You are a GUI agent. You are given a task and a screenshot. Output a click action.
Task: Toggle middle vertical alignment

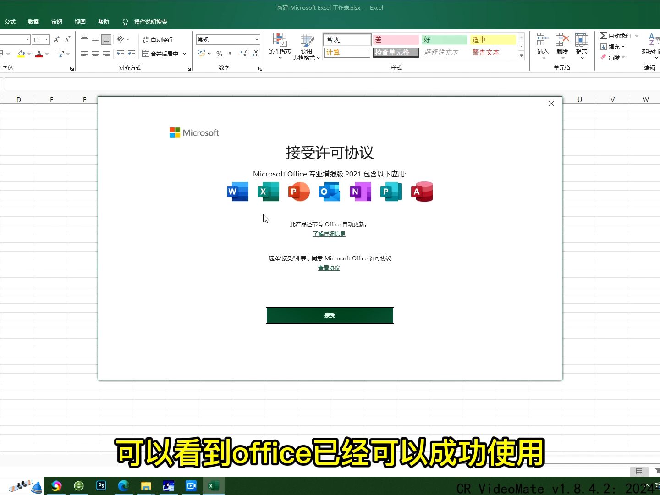point(95,39)
